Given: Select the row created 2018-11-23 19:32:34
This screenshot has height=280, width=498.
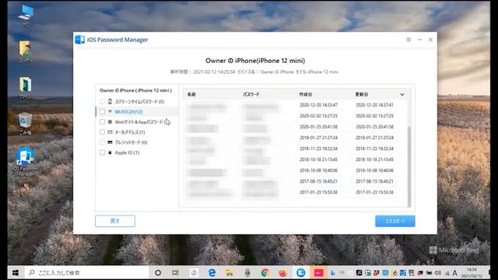Looking at the screenshot, I should pos(295,149).
